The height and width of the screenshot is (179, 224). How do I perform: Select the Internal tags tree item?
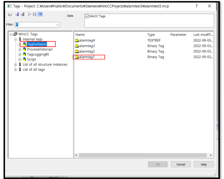coord(32,39)
